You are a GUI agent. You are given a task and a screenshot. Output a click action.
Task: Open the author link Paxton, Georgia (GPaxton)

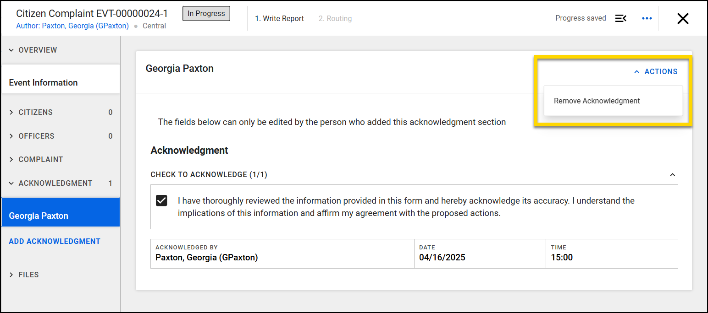(x=72, y=26)
